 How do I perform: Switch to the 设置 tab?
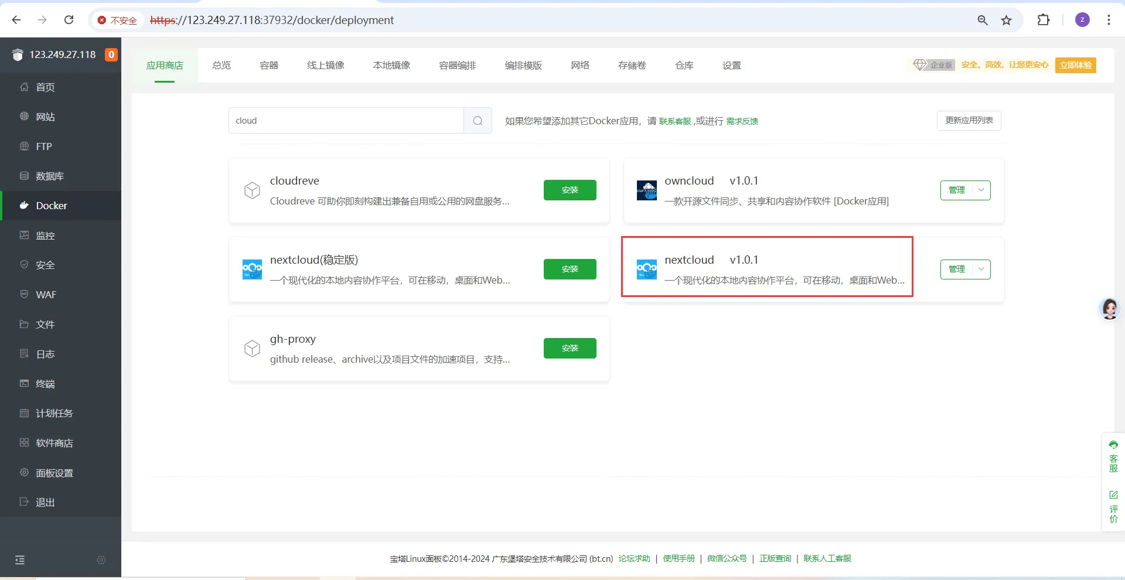pyautogui.click(x=732, y=66)
